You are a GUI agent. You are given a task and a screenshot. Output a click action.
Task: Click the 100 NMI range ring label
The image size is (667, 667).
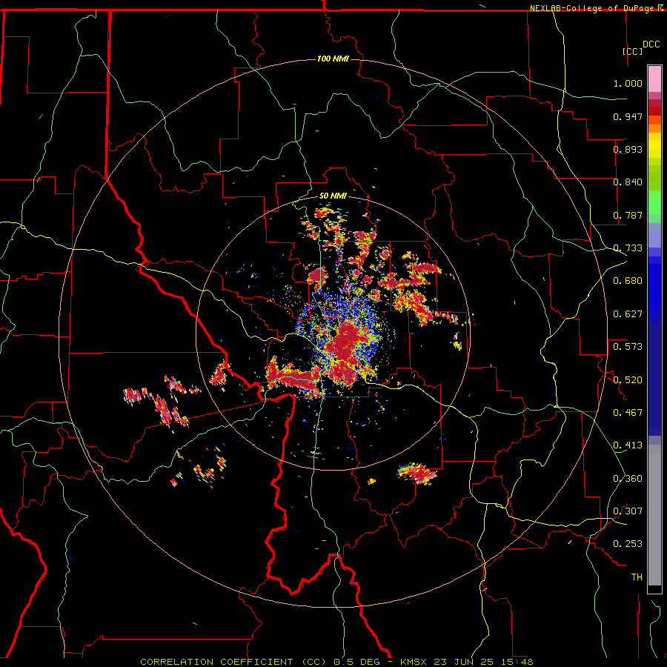(x=333, y=59)
